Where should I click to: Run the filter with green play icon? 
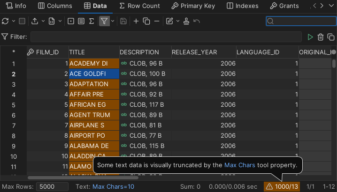310,37
